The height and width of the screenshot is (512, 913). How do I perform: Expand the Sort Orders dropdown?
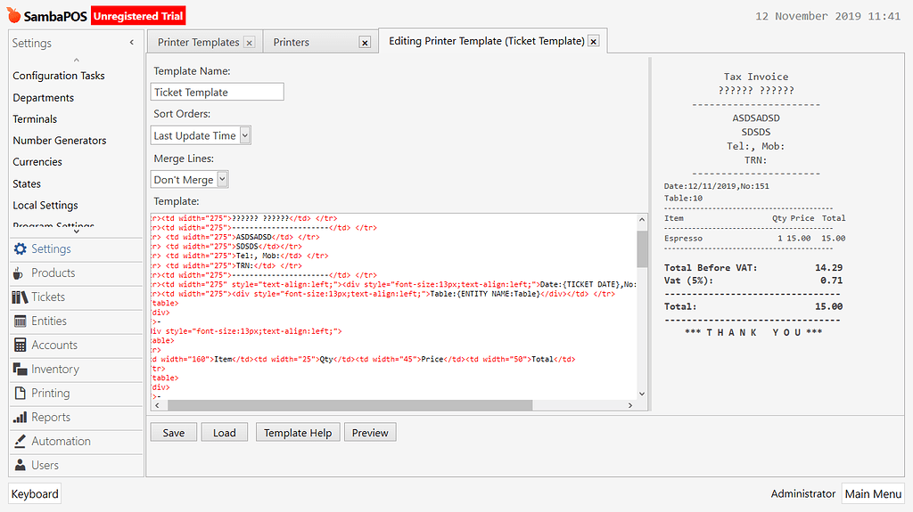(201, 135)
